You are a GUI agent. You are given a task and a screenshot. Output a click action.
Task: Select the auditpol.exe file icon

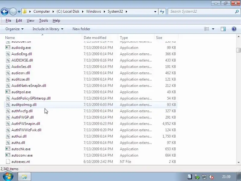point(8,92)
